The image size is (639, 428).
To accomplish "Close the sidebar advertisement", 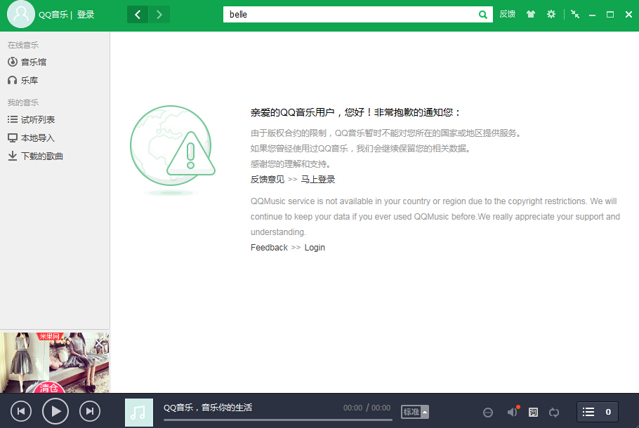I will [x=99, y=343].
